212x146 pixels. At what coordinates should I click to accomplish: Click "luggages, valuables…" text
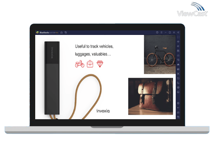[x=93, y=54]
